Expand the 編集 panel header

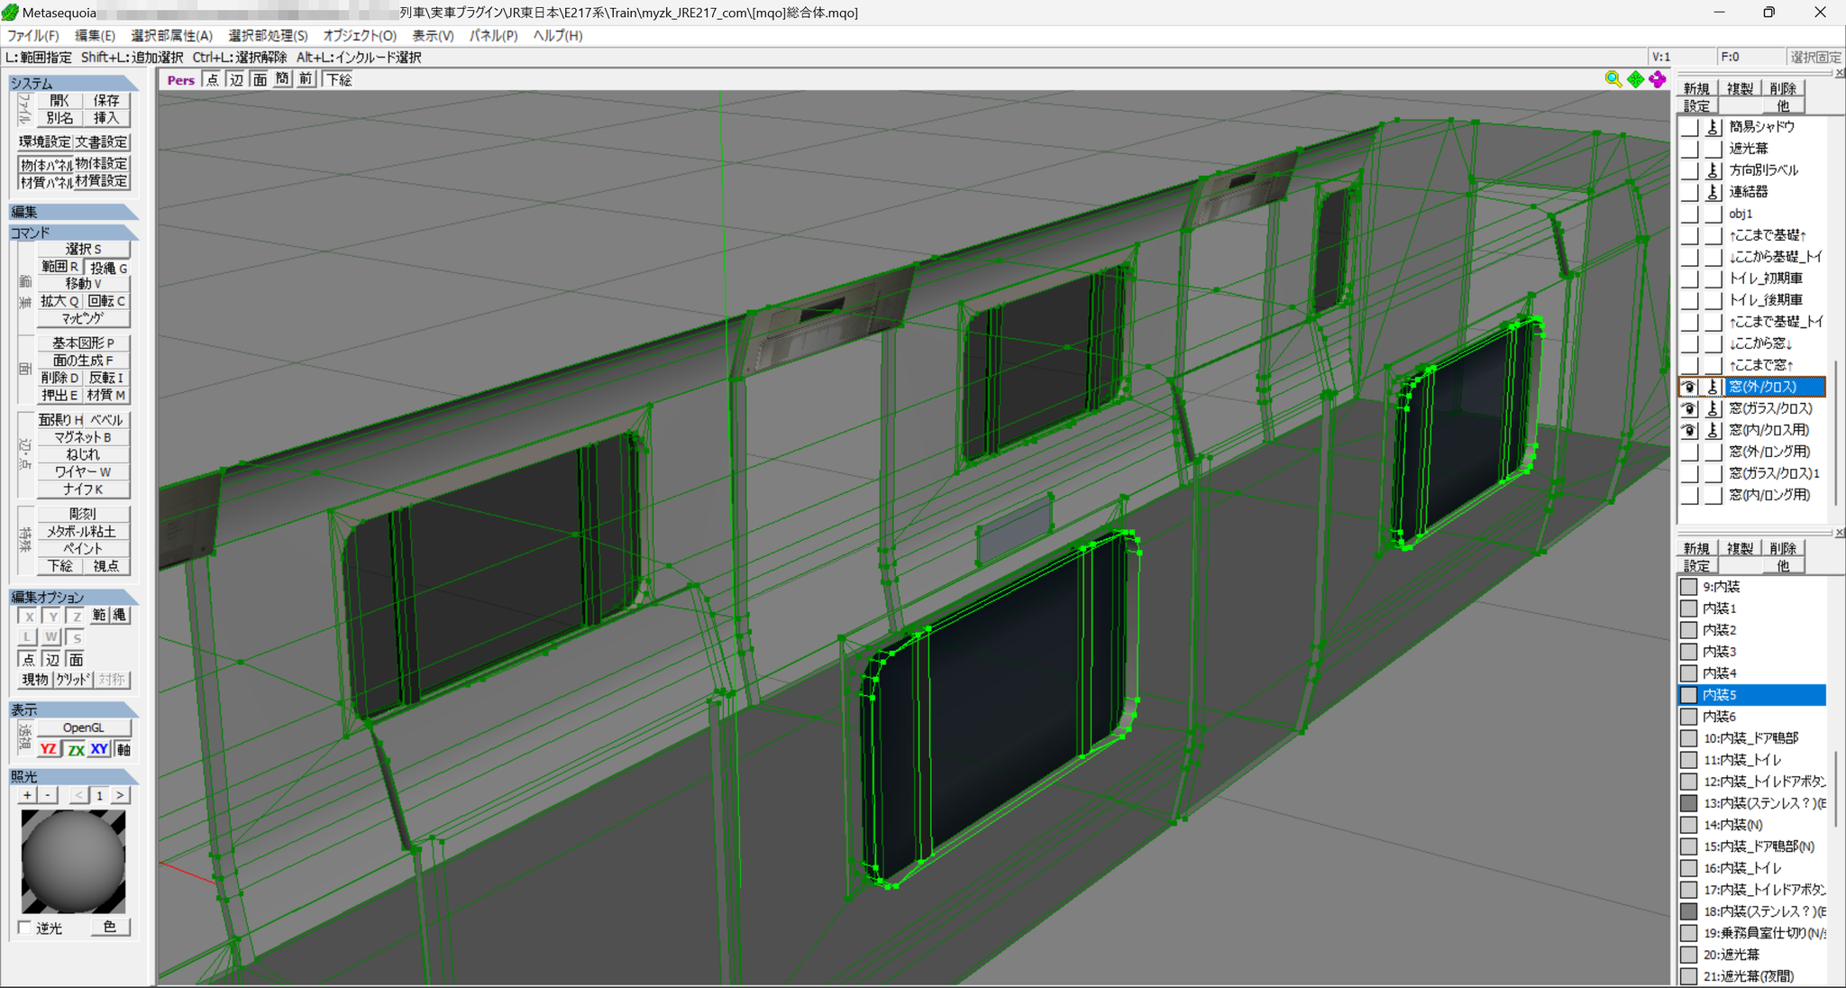73,212
